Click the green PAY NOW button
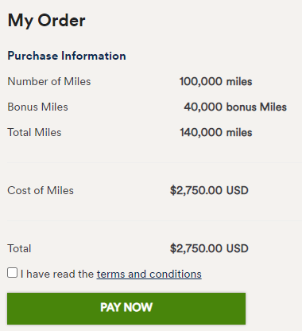 pyautogui.click(x=126, y=309)
